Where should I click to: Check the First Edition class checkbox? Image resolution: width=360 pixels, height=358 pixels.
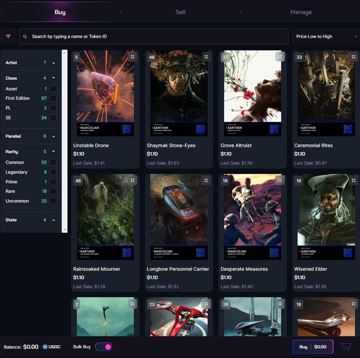53,98
